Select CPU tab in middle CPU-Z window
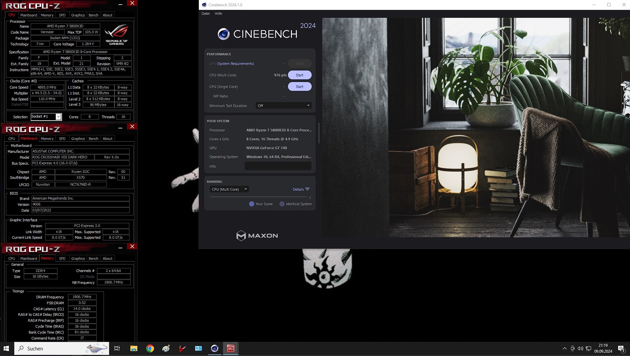 (12, 139)
